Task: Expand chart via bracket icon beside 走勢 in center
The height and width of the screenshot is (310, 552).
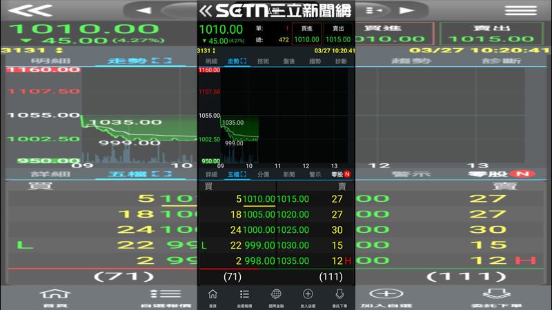Action: tap(244, 61)
